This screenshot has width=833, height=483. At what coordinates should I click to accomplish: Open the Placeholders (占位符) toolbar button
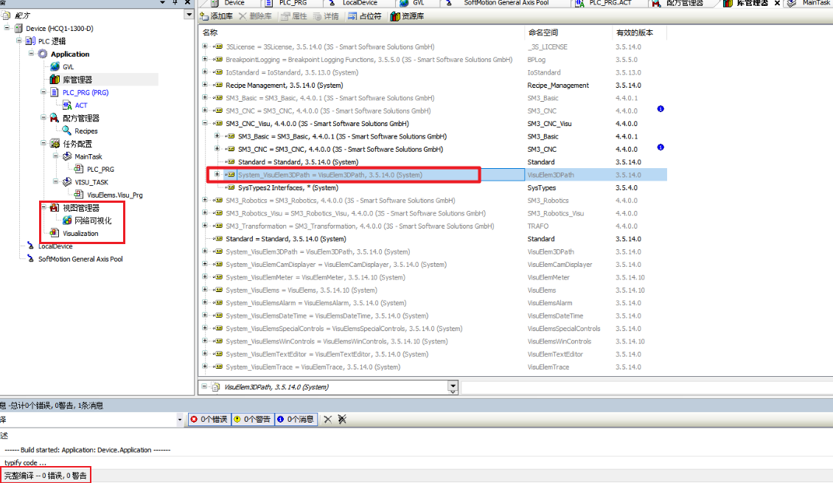[x=364, y=16]
